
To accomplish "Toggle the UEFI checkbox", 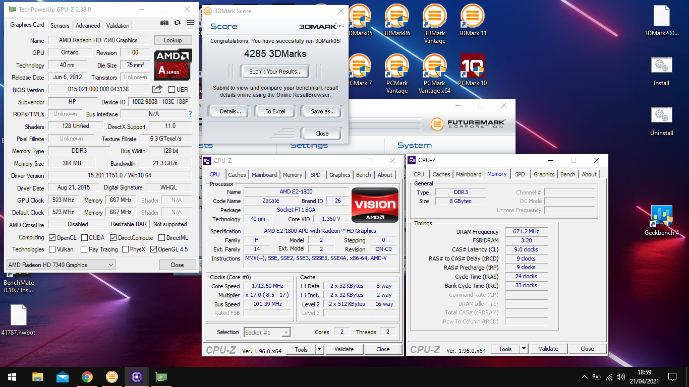I will click(x=171, y=90).
